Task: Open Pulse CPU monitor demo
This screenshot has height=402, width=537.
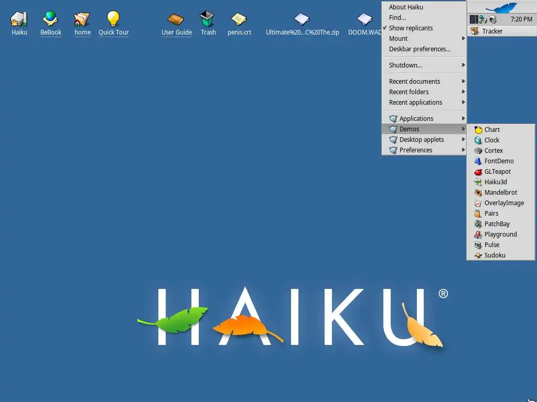Action: point(501,245)
